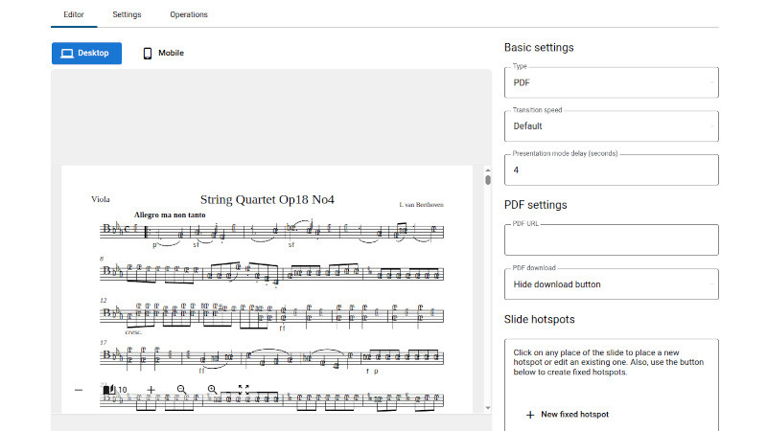Click the zoom out magnifier icon
Viewport: 767px width, 431px height.
(x=181, y=390)
